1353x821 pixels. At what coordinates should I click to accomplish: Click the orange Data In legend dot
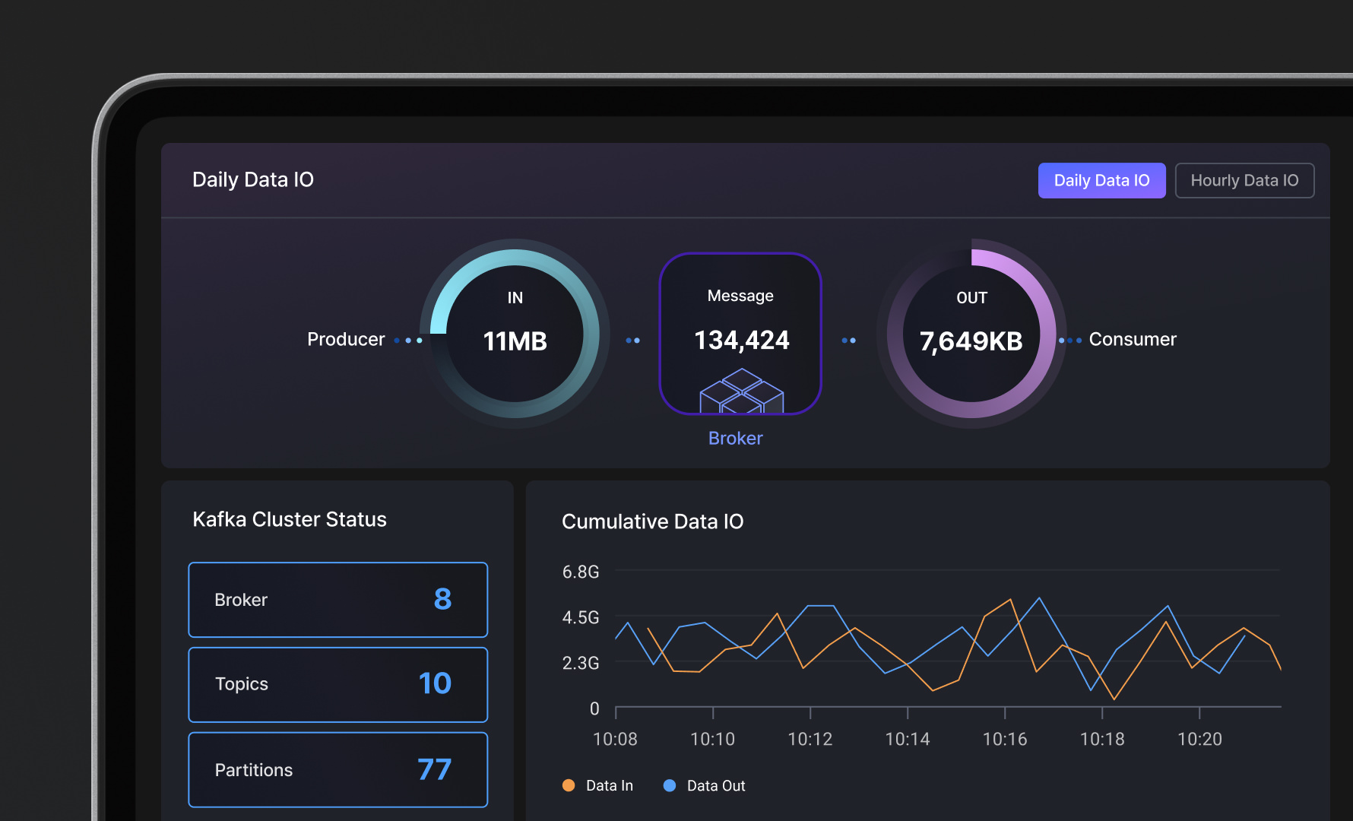[x=569, y=786]
